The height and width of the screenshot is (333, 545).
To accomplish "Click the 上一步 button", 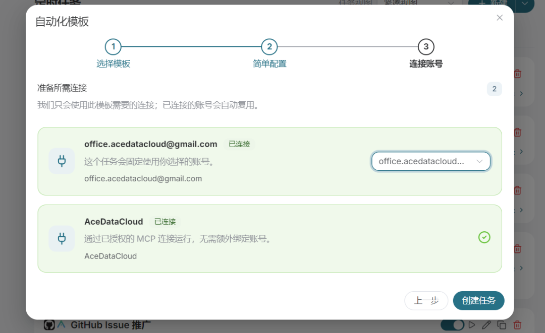I will tap(426, 300).
